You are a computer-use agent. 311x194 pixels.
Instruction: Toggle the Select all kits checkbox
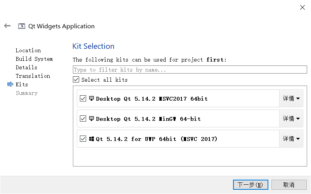[76, 80]
